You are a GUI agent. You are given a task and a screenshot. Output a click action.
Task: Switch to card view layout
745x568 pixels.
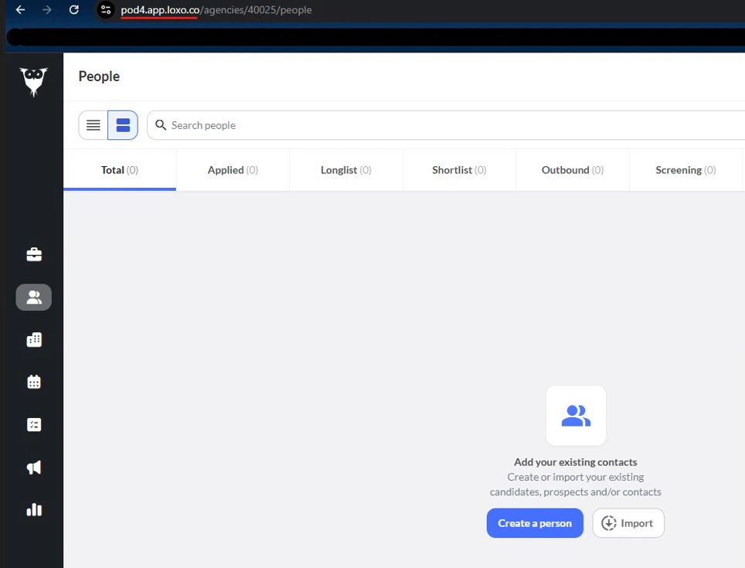122,124
